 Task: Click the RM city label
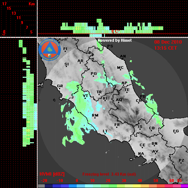95,115
